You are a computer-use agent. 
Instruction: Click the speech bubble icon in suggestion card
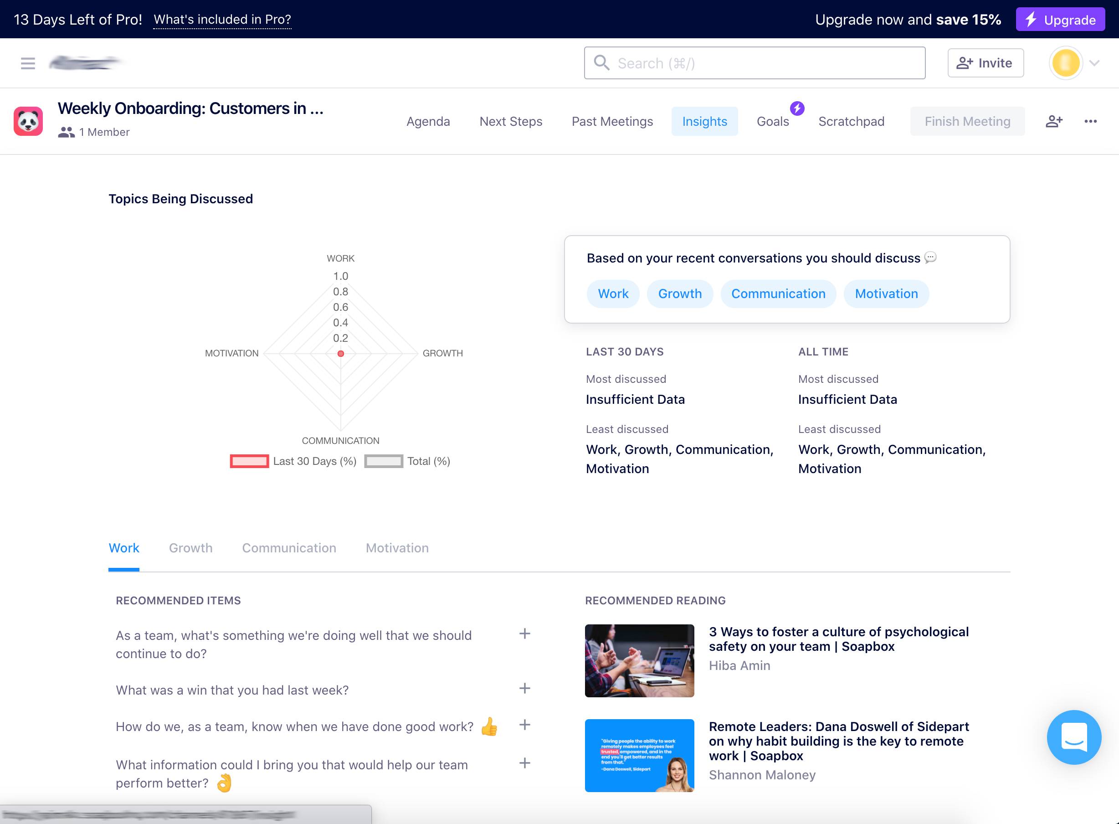(x=930, y=257)
